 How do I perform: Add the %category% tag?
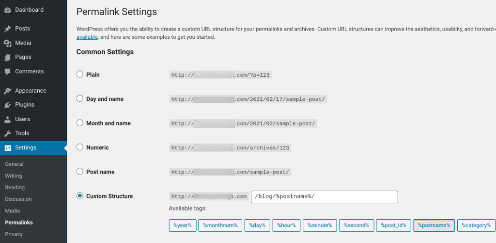coord(476,226)
